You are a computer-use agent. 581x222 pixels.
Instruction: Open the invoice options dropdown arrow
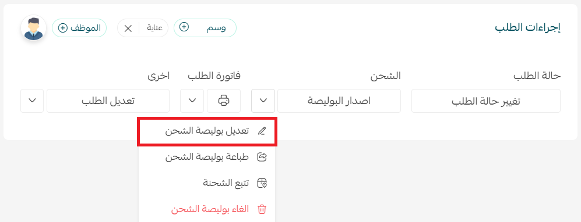[192, 101]
